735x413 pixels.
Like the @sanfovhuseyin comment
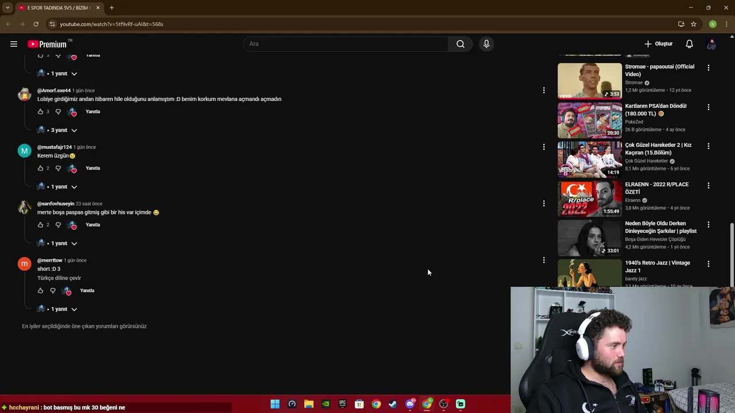pos(40,225)
